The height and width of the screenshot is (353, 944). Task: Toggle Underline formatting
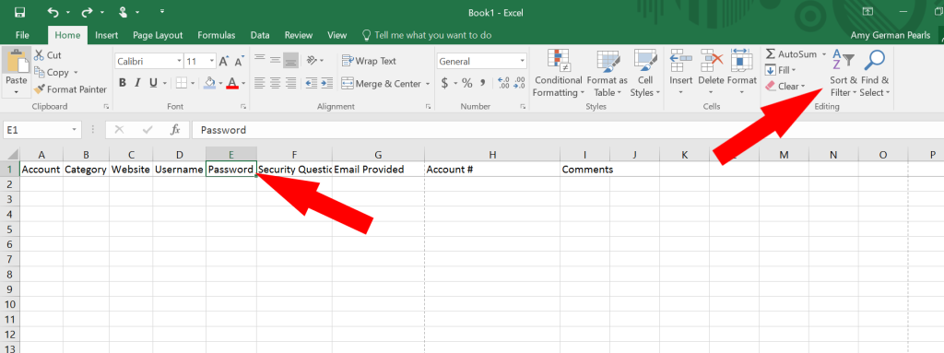[153, 83]
